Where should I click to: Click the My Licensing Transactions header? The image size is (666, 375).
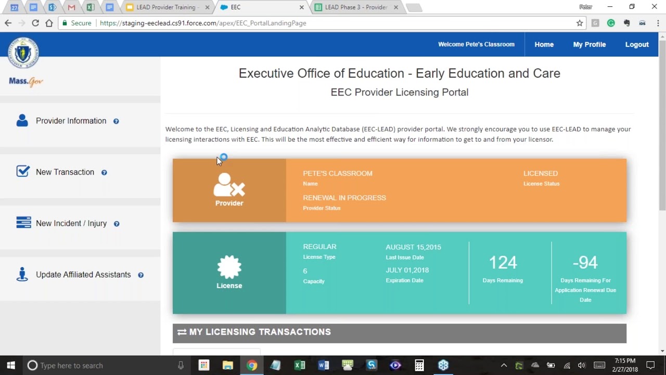coord(399,333)
